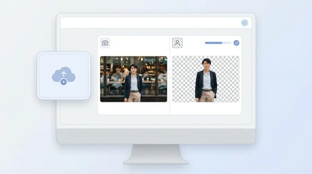
Task: Click the blue checkmark confirm icon
Action: (x=236, y=43)
